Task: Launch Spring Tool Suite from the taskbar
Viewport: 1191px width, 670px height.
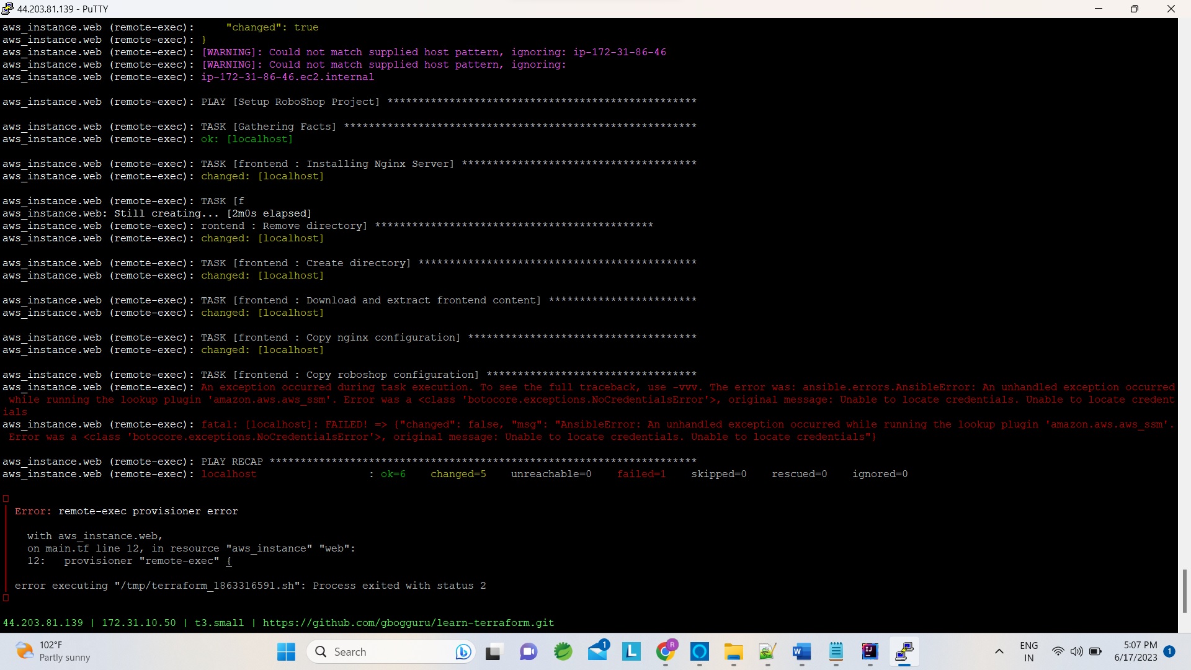Action: (x=563, y=652)
